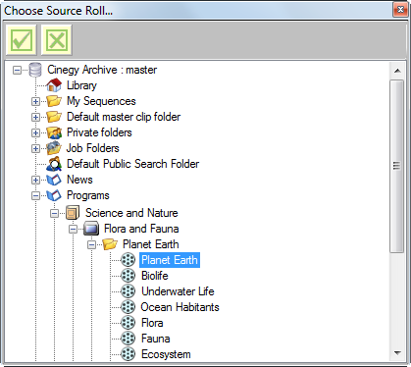411x367 pixels.
Task: Select the Flora roll
Action: (x=152, y=323)
